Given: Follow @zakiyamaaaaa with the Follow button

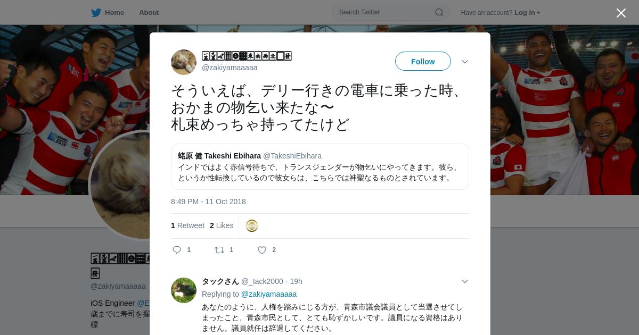Looking at the screenshot, I should 423,62.
